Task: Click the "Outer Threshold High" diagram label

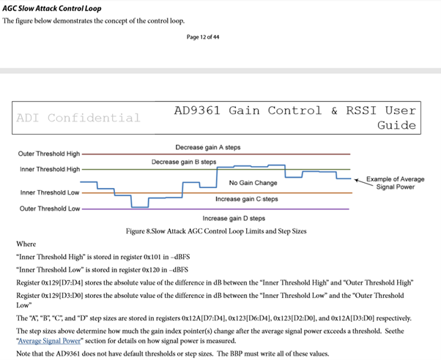Action: pos(49,154)
